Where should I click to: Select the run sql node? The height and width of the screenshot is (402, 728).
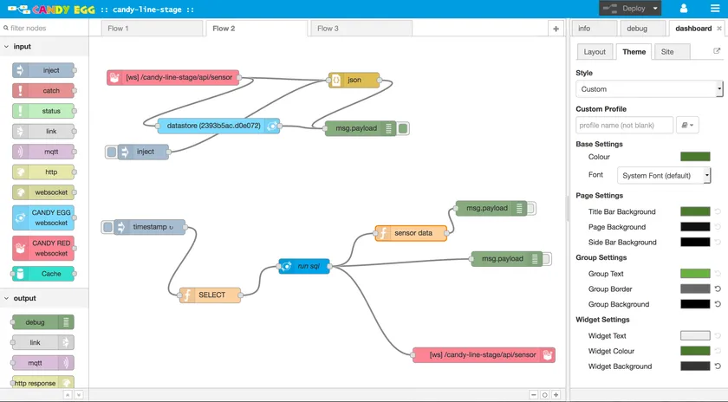tap(304, 266)
